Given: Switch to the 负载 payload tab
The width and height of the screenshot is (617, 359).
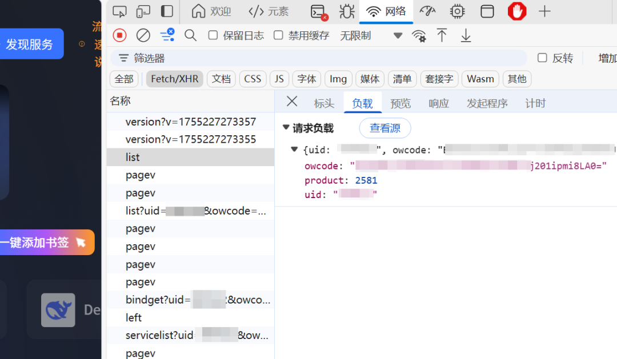Looking at the screenshot, I should point(362,103).
